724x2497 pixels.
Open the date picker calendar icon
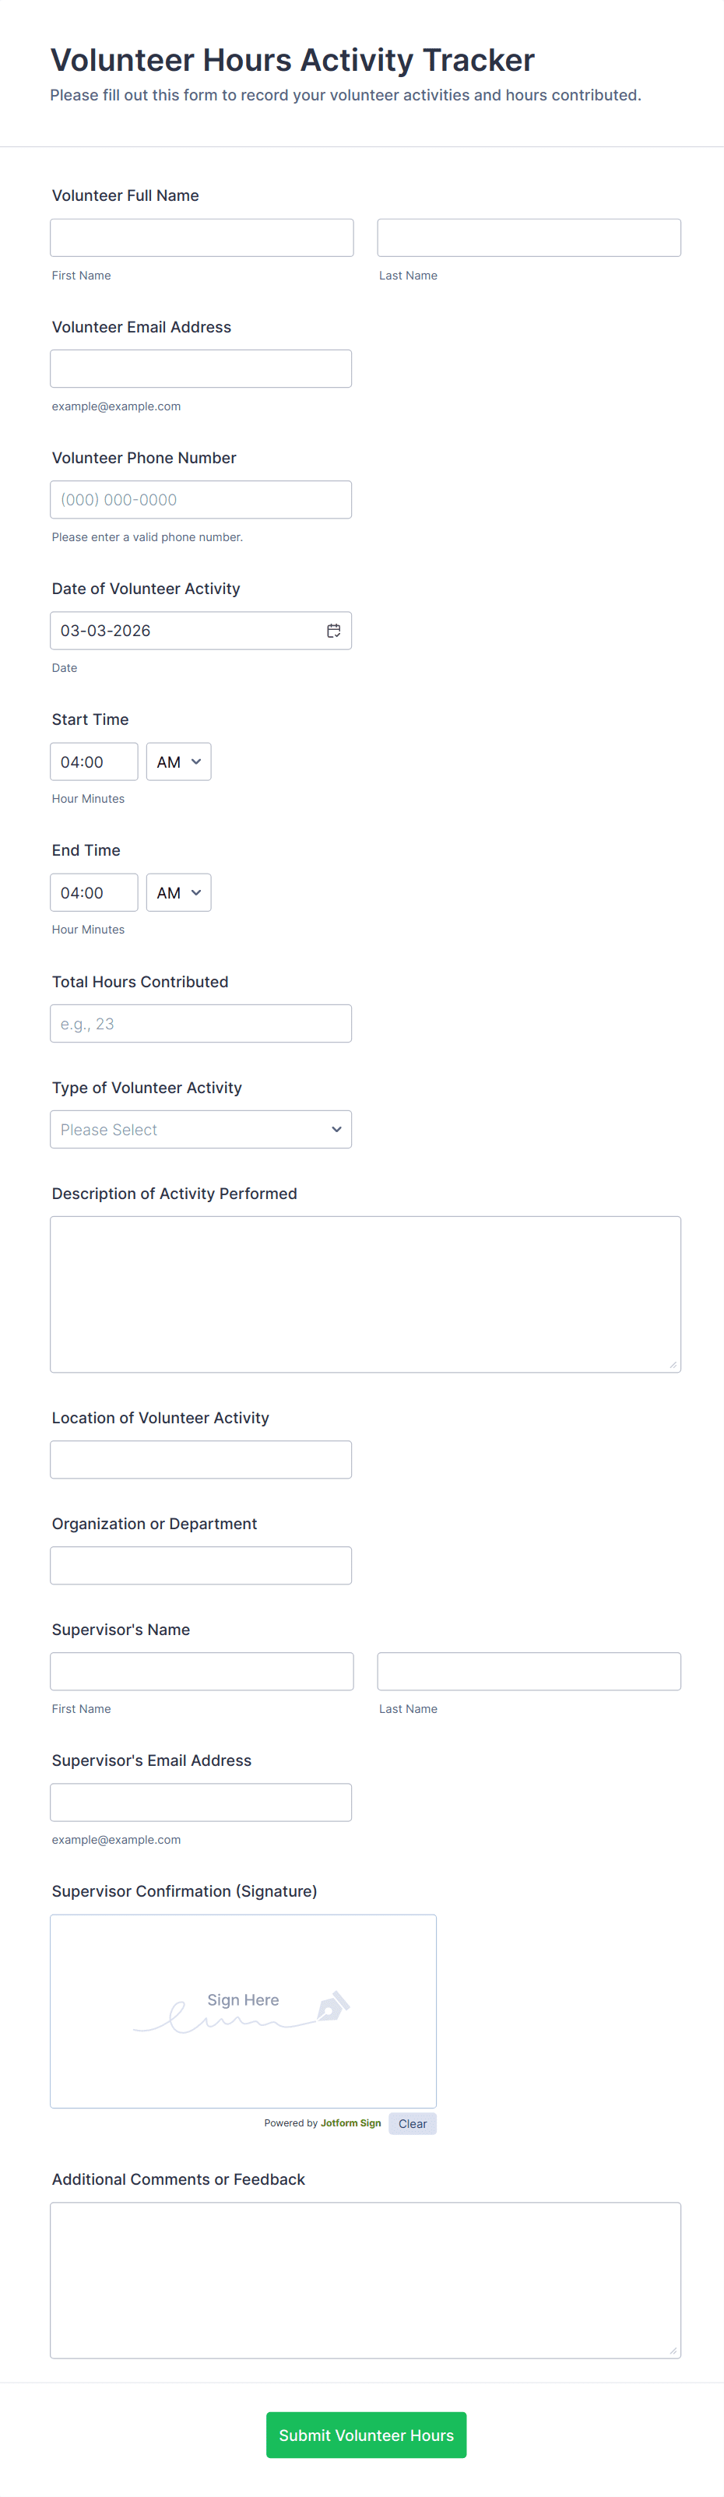[333, 630]
